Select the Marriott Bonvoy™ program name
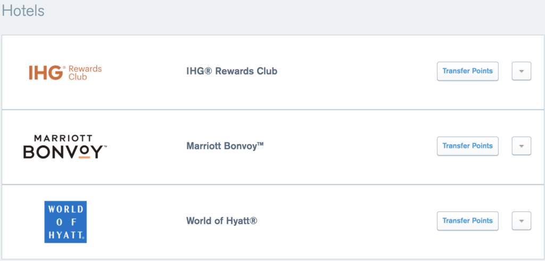Image resolution: width=545 pixels, height=261 pixels. pos(225,145)
